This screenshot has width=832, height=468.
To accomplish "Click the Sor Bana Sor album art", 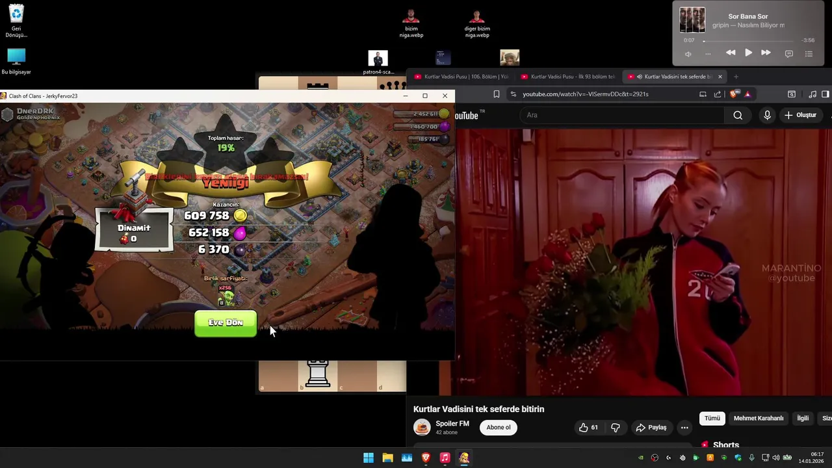I will (x=692, y=19).
